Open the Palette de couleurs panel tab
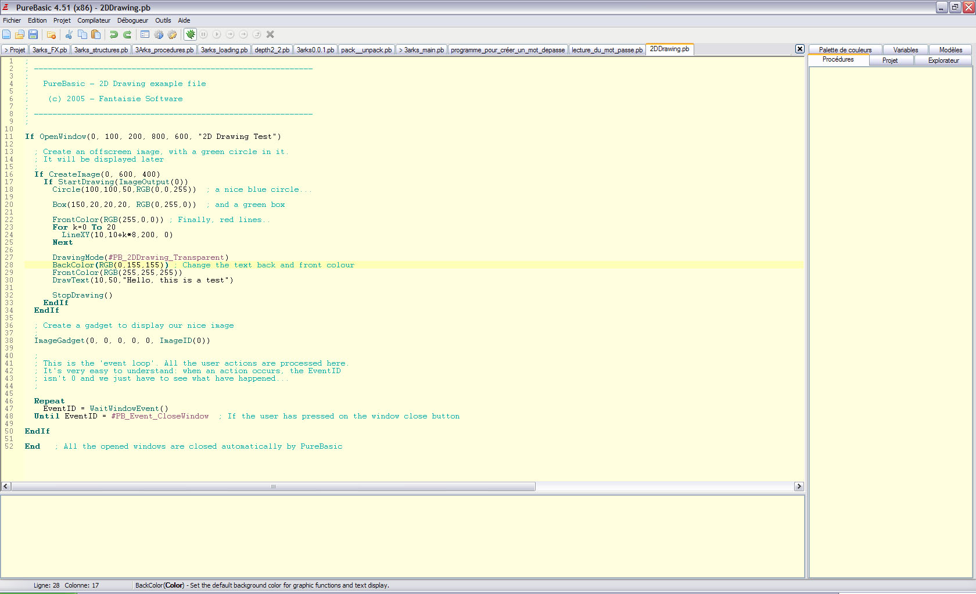This screenshot has height=594, width=976. pyautogui.click(x=845, y=50)
